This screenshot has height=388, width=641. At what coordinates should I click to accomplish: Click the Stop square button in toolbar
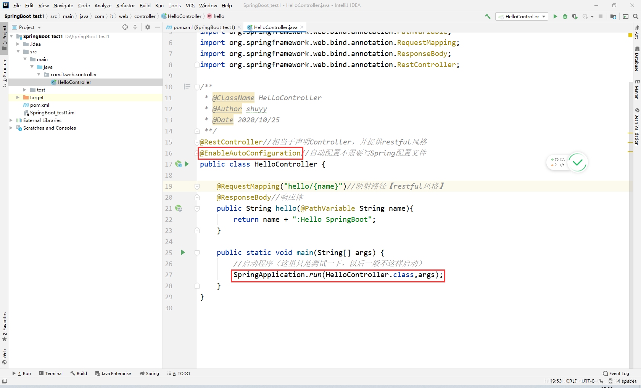click(x=601, y=16)
